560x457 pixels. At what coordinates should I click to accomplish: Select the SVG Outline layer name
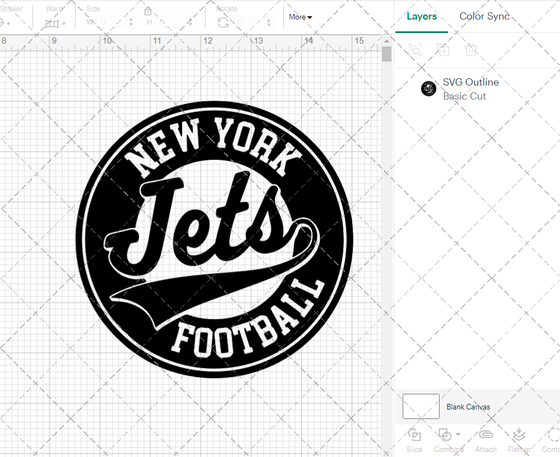[x=471, y=82]
